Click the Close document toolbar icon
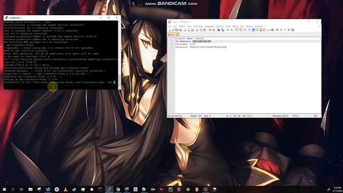Screen dimensions: 343x193 pos(184,30)
